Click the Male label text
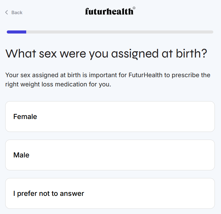 21,155
